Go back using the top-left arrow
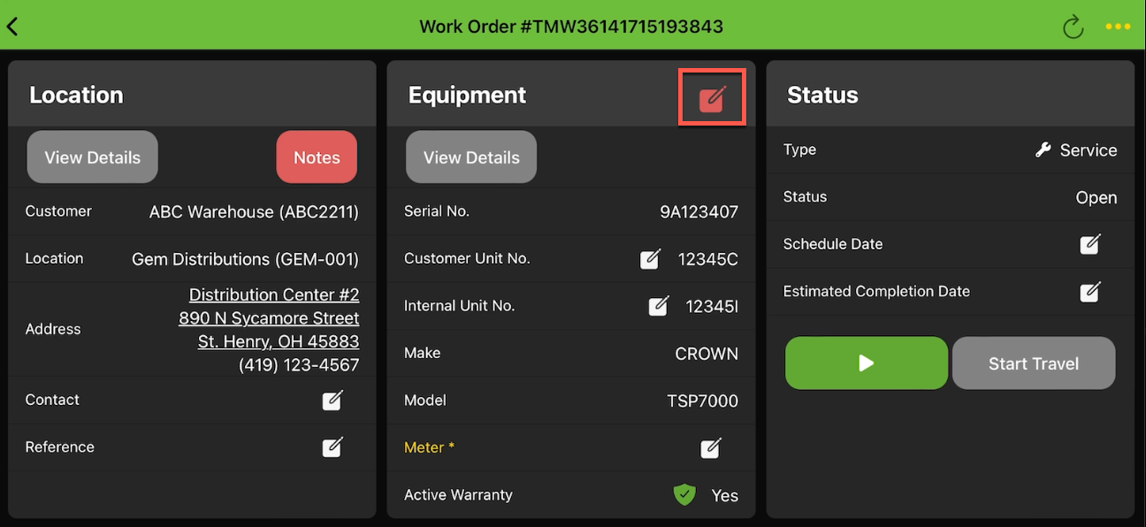The image size is (1146, 527). [x=12, y=27]
